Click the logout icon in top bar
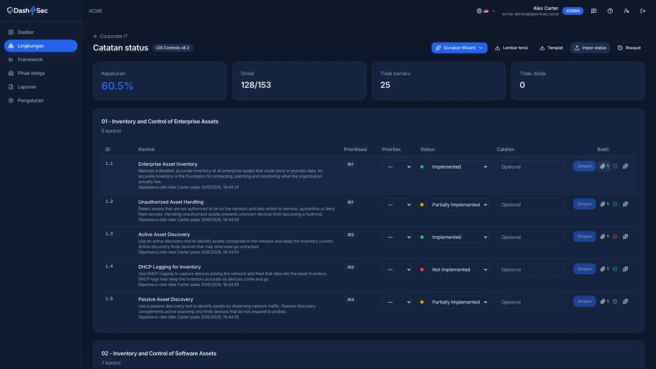656x369 pixels. [643, 11]
